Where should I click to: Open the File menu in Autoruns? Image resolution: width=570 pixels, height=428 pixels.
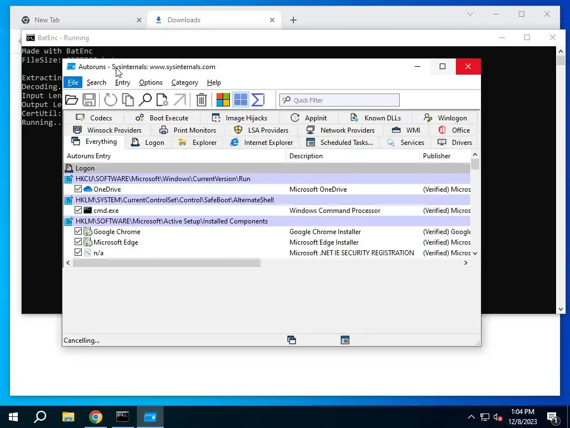click(x=73, y=82)
